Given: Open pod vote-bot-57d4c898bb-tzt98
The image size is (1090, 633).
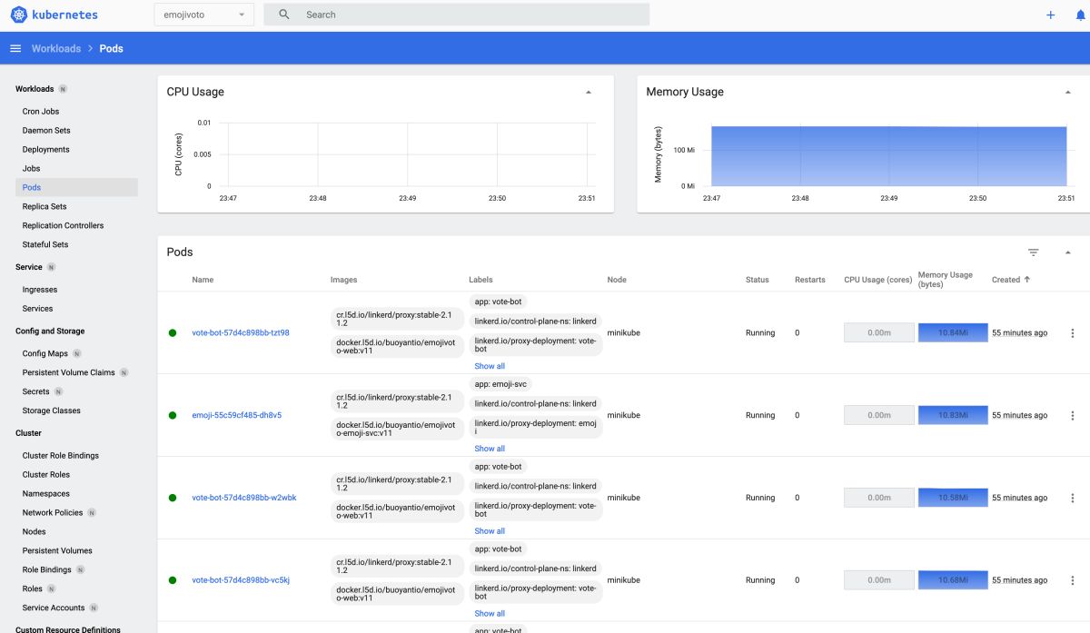Looking at the screenshot, I should tap(241, 333).
